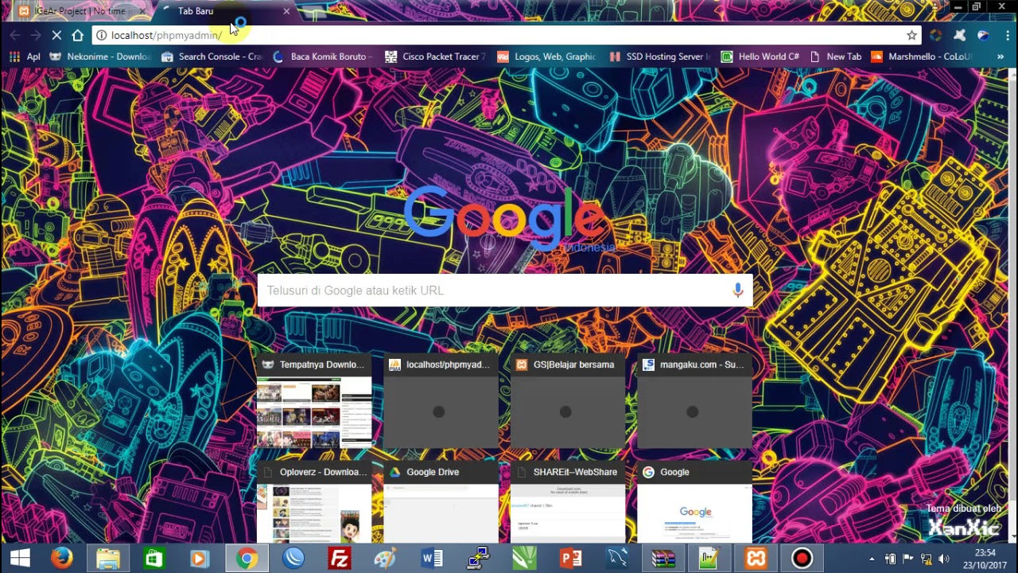Open the Logos, Web, Graphic bookmark

tap(547, 57)
